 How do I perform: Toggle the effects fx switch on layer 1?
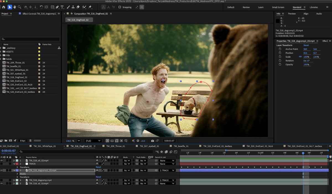(105, 161)
